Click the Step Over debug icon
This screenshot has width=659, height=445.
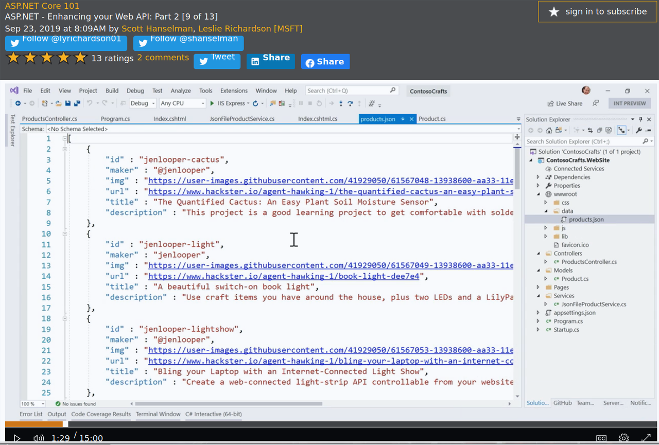[x=350, y=103]
